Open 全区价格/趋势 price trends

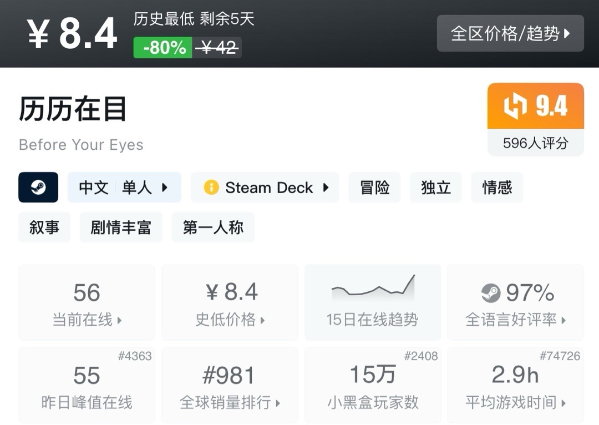tap(510, 33)
